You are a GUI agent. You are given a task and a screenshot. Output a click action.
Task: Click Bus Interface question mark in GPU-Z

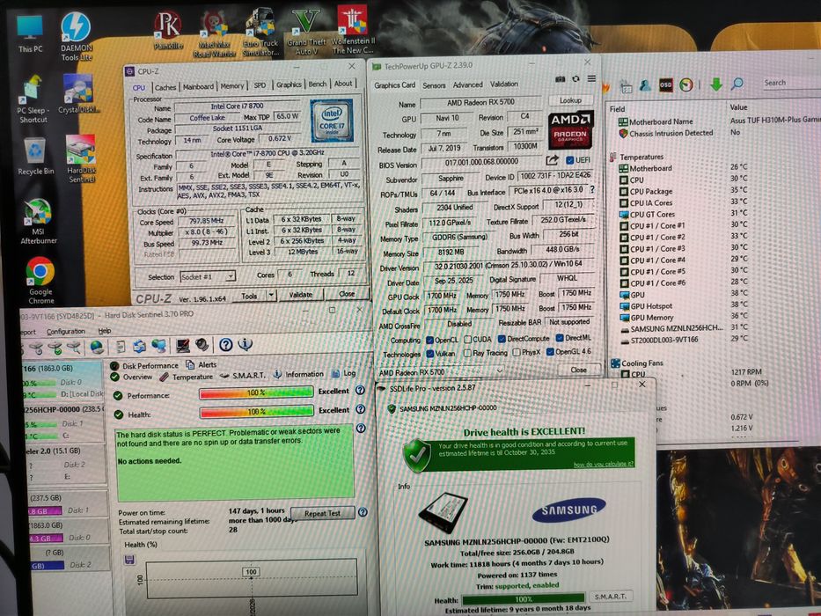(592, 189)
